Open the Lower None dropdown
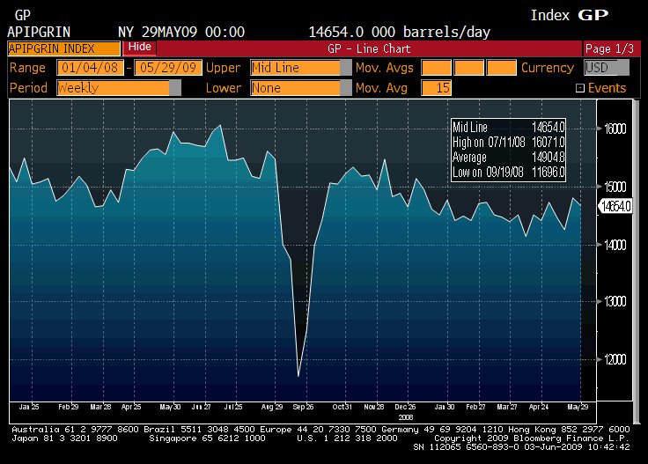Viewport: 648px width, 464px height. coord(300,87)
